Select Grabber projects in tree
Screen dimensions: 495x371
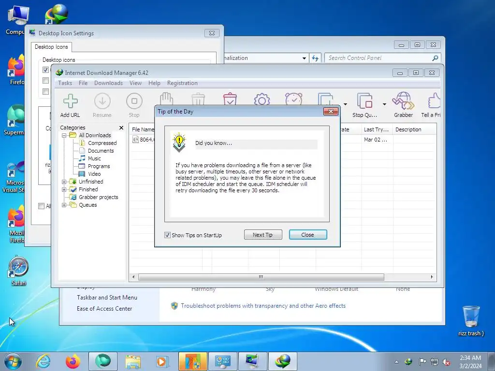(x=98, y=197)
